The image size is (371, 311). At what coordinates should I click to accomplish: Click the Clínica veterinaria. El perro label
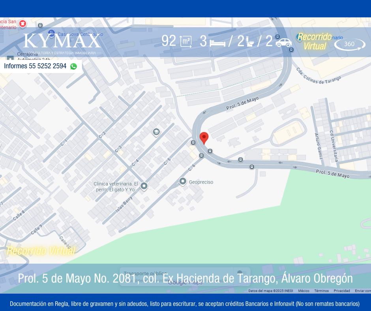(116, 187)
